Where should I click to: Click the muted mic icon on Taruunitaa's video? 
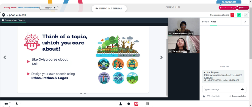click(170, 51)
